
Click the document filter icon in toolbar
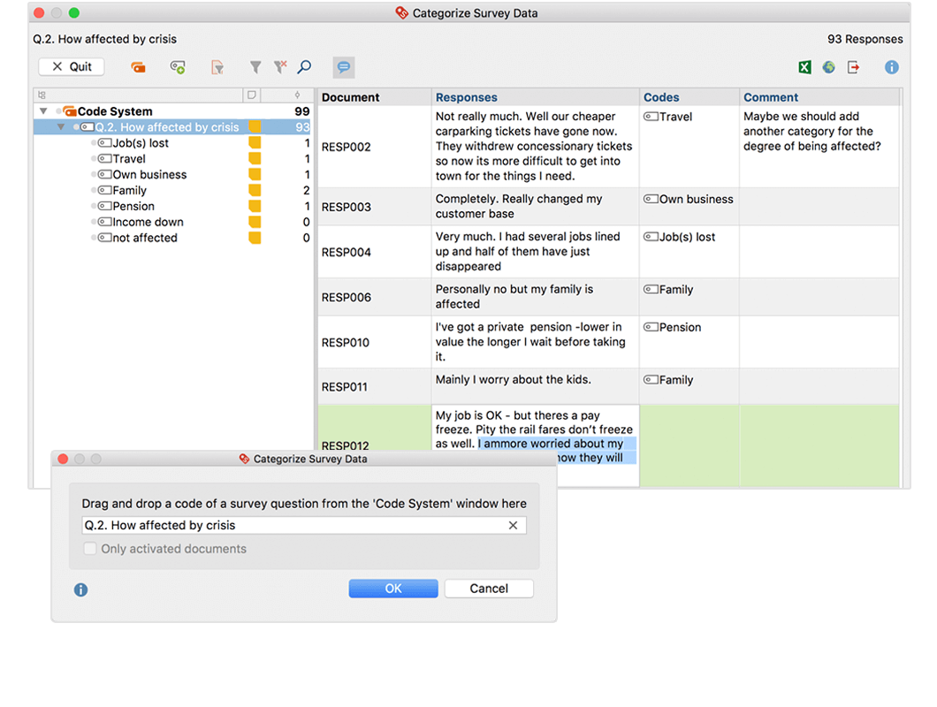click(217, 67)
